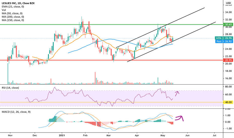The height and width of the screenshot is (138, 234).
Task: Select the Post 26.92 post-market price label
Action: (224, 41)
